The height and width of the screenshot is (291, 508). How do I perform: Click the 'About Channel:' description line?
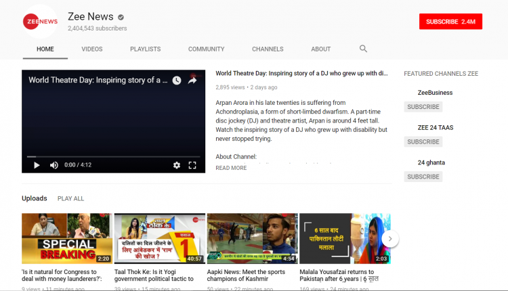pyautogui.click(x=236, y=157)
